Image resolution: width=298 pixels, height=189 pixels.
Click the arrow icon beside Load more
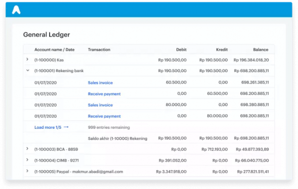(x=66, y=127)
